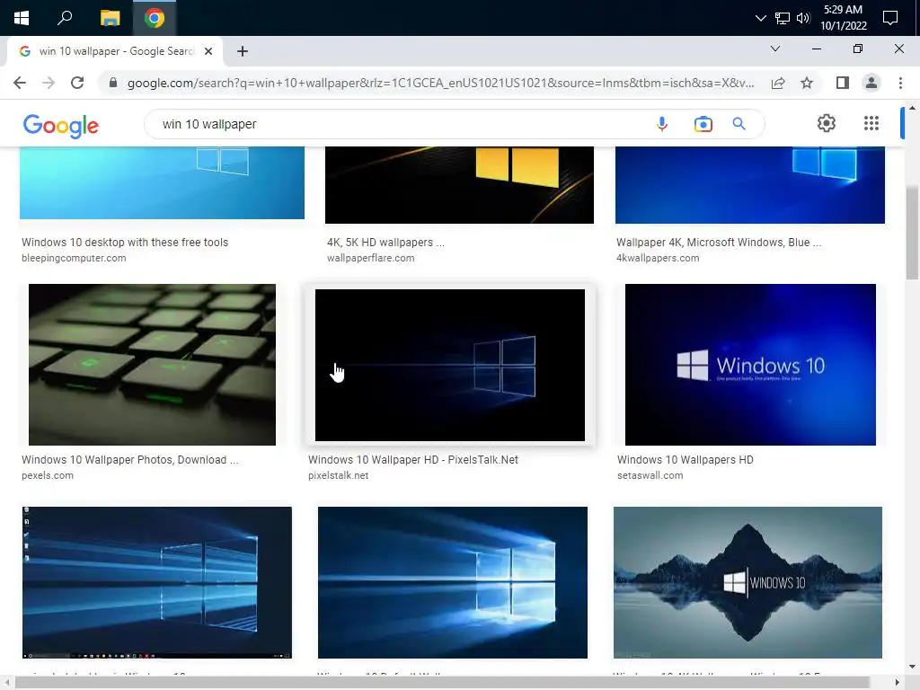Go to Google home via logo

61,126
